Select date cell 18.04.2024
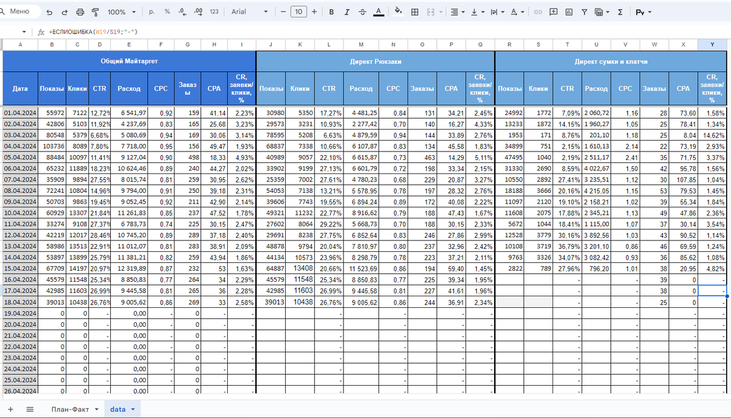 pos(20,302)
